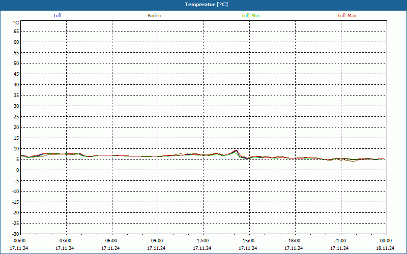The image size is (407, 254).
Task: Click the 40 value on the temperature axis
Action: coord(16,85)
